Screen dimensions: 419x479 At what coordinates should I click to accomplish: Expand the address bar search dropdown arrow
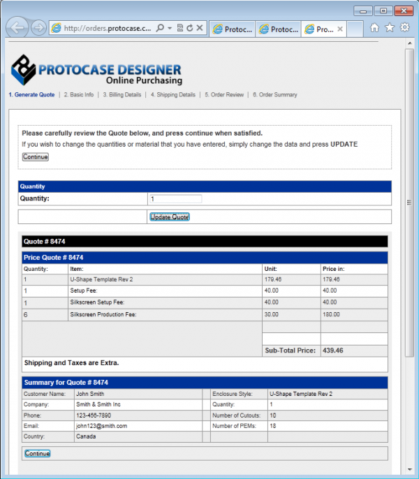170,29
